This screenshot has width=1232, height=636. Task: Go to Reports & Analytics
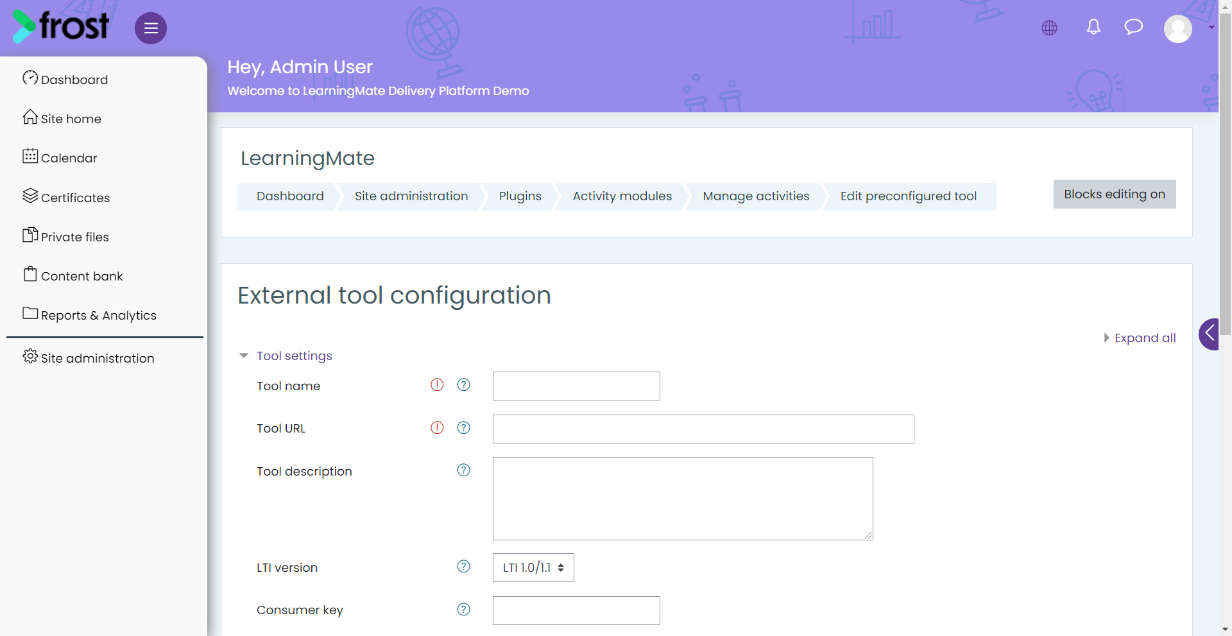98,315
